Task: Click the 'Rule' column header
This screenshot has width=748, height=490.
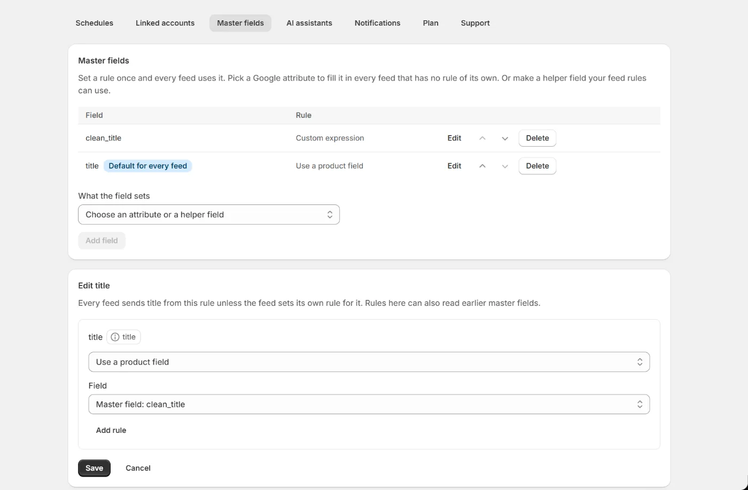Action: [303, 115]
